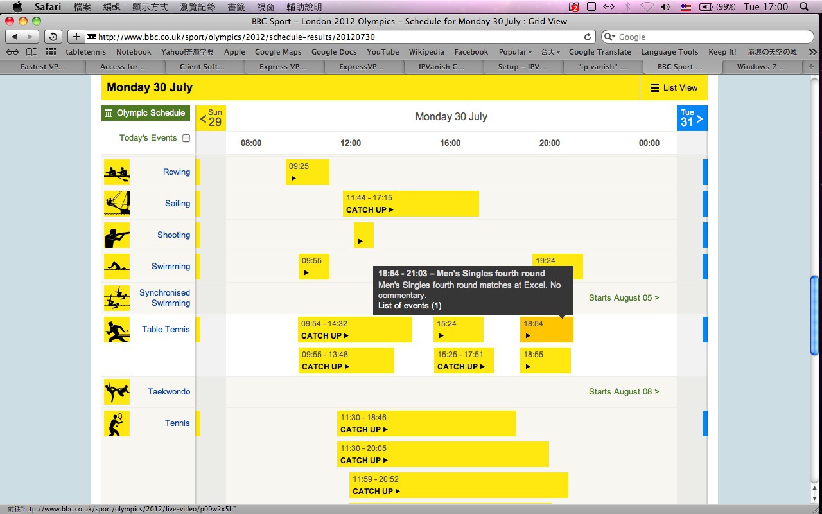The height and width of the screenshot is (514, 822).
Task: Switch to List View
Action: tap(674, 88)
